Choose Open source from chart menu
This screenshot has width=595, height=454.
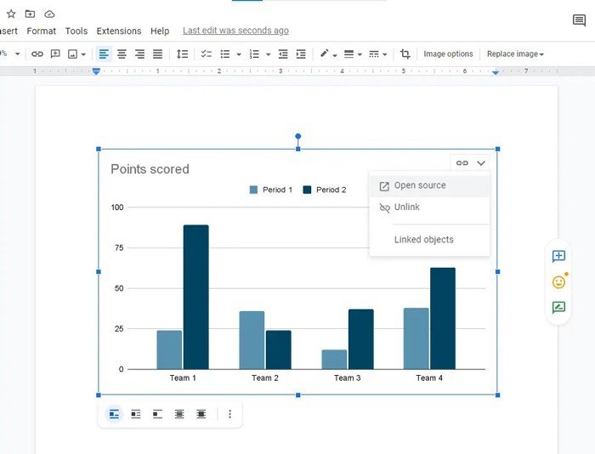click(420, 185)
